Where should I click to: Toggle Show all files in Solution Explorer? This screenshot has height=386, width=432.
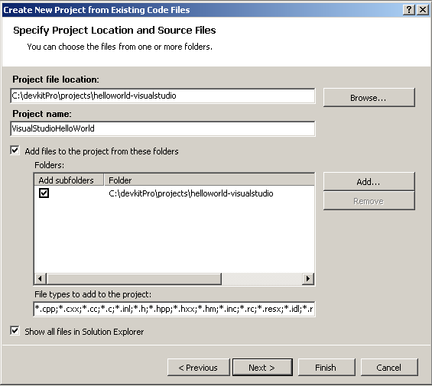click(15, 331)
